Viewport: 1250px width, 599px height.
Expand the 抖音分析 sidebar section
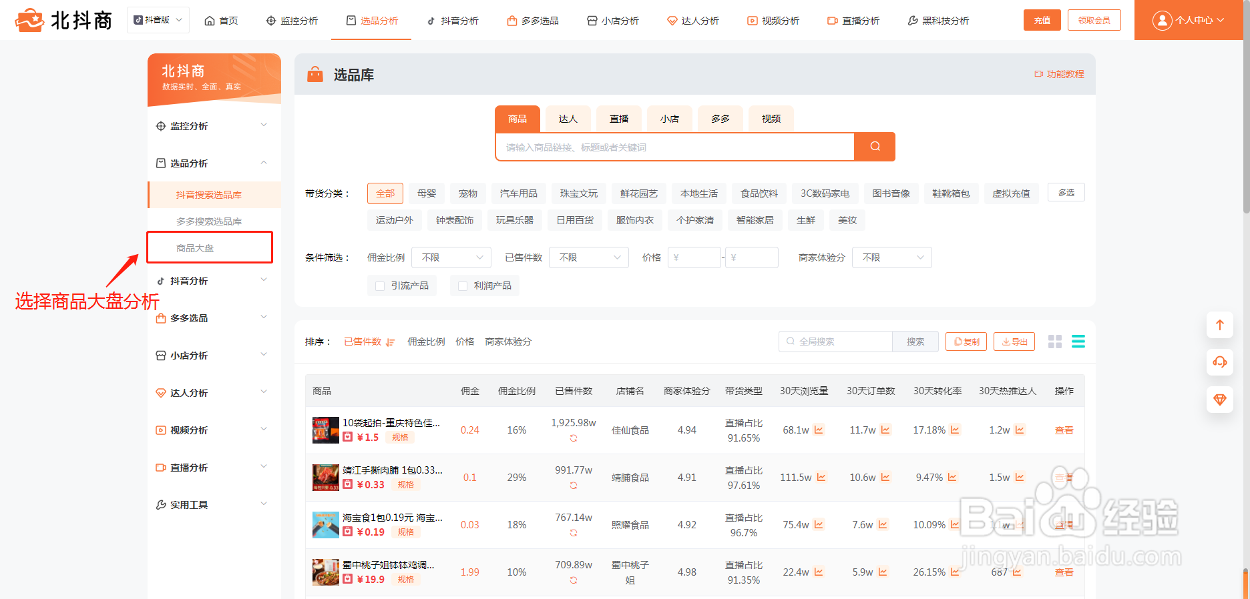[214, 281]
